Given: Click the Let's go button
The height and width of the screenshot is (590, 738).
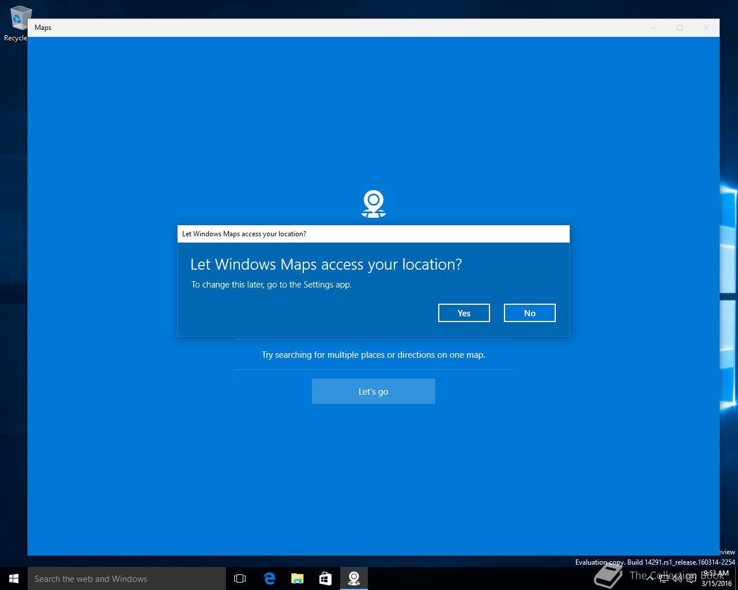Looking at the screenshot, I should point(374,391).
